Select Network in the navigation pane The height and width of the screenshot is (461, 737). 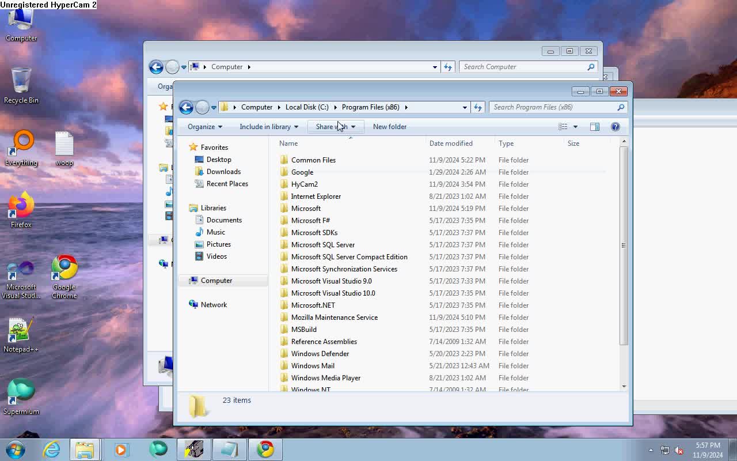click(214, 305)
